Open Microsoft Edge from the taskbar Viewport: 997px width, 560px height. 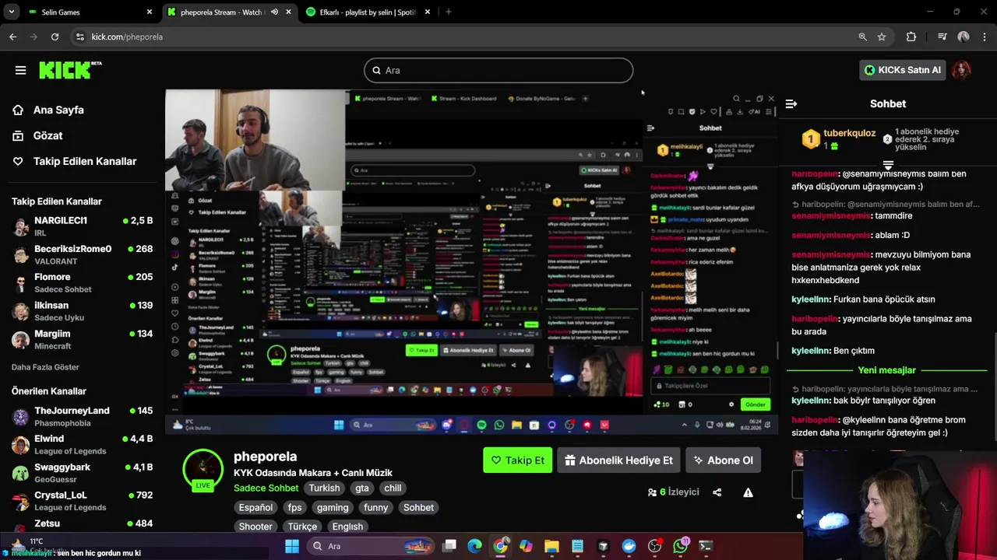tap(474, 546)
